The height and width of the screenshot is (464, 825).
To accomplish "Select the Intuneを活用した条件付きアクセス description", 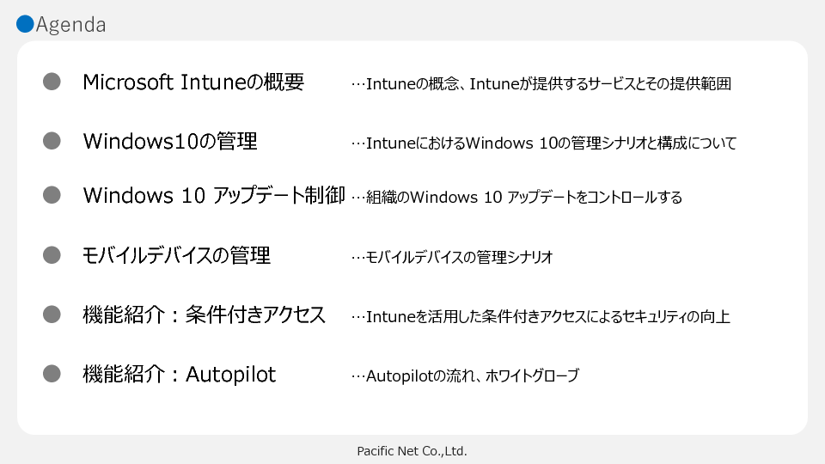I will tap(541, 317).
